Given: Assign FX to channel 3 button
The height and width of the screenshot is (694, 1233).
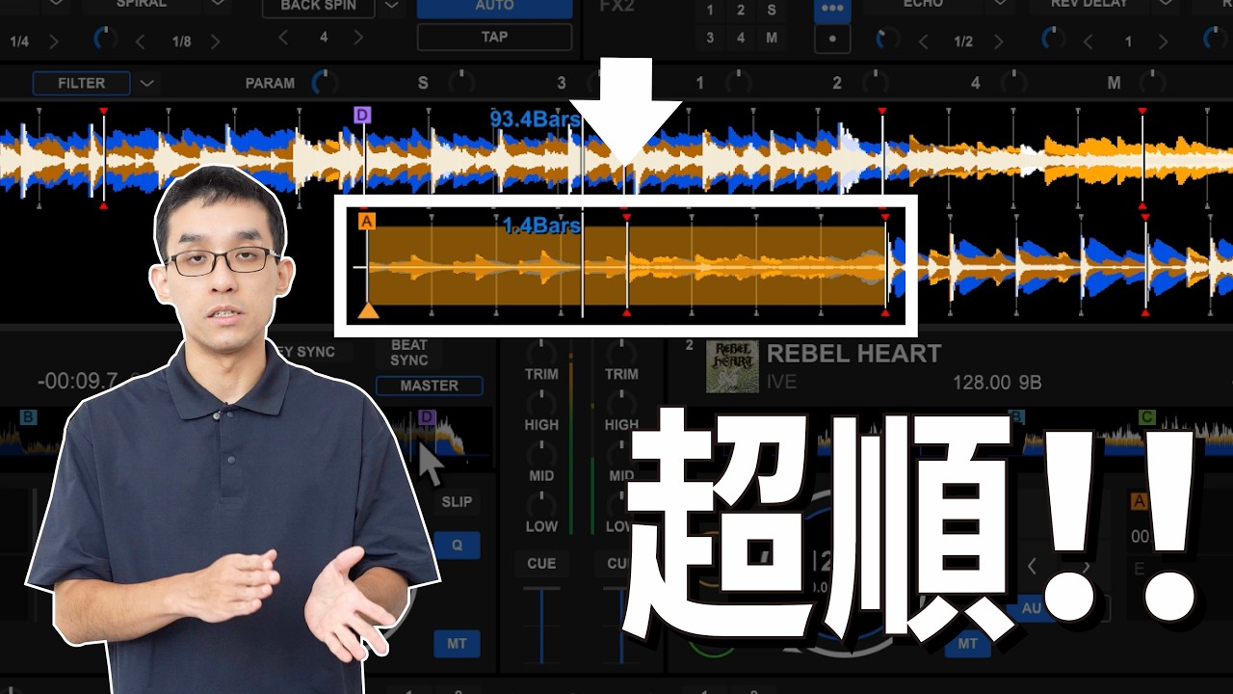Looking at the screenshot, I should 710,39.
